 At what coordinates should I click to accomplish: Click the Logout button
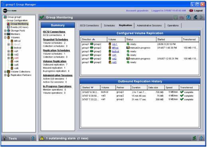point(196,10)
